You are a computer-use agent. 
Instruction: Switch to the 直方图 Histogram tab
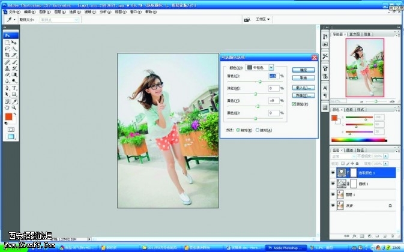pos(355,34)
